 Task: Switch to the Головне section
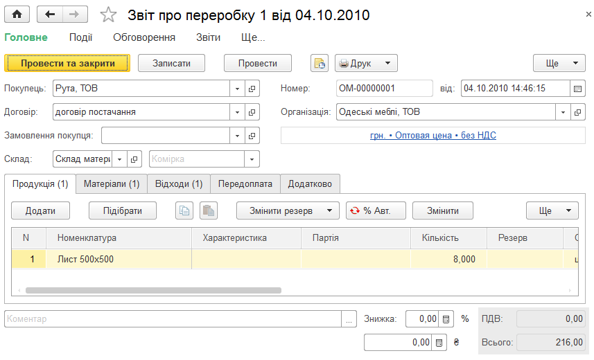click(26, 37)
